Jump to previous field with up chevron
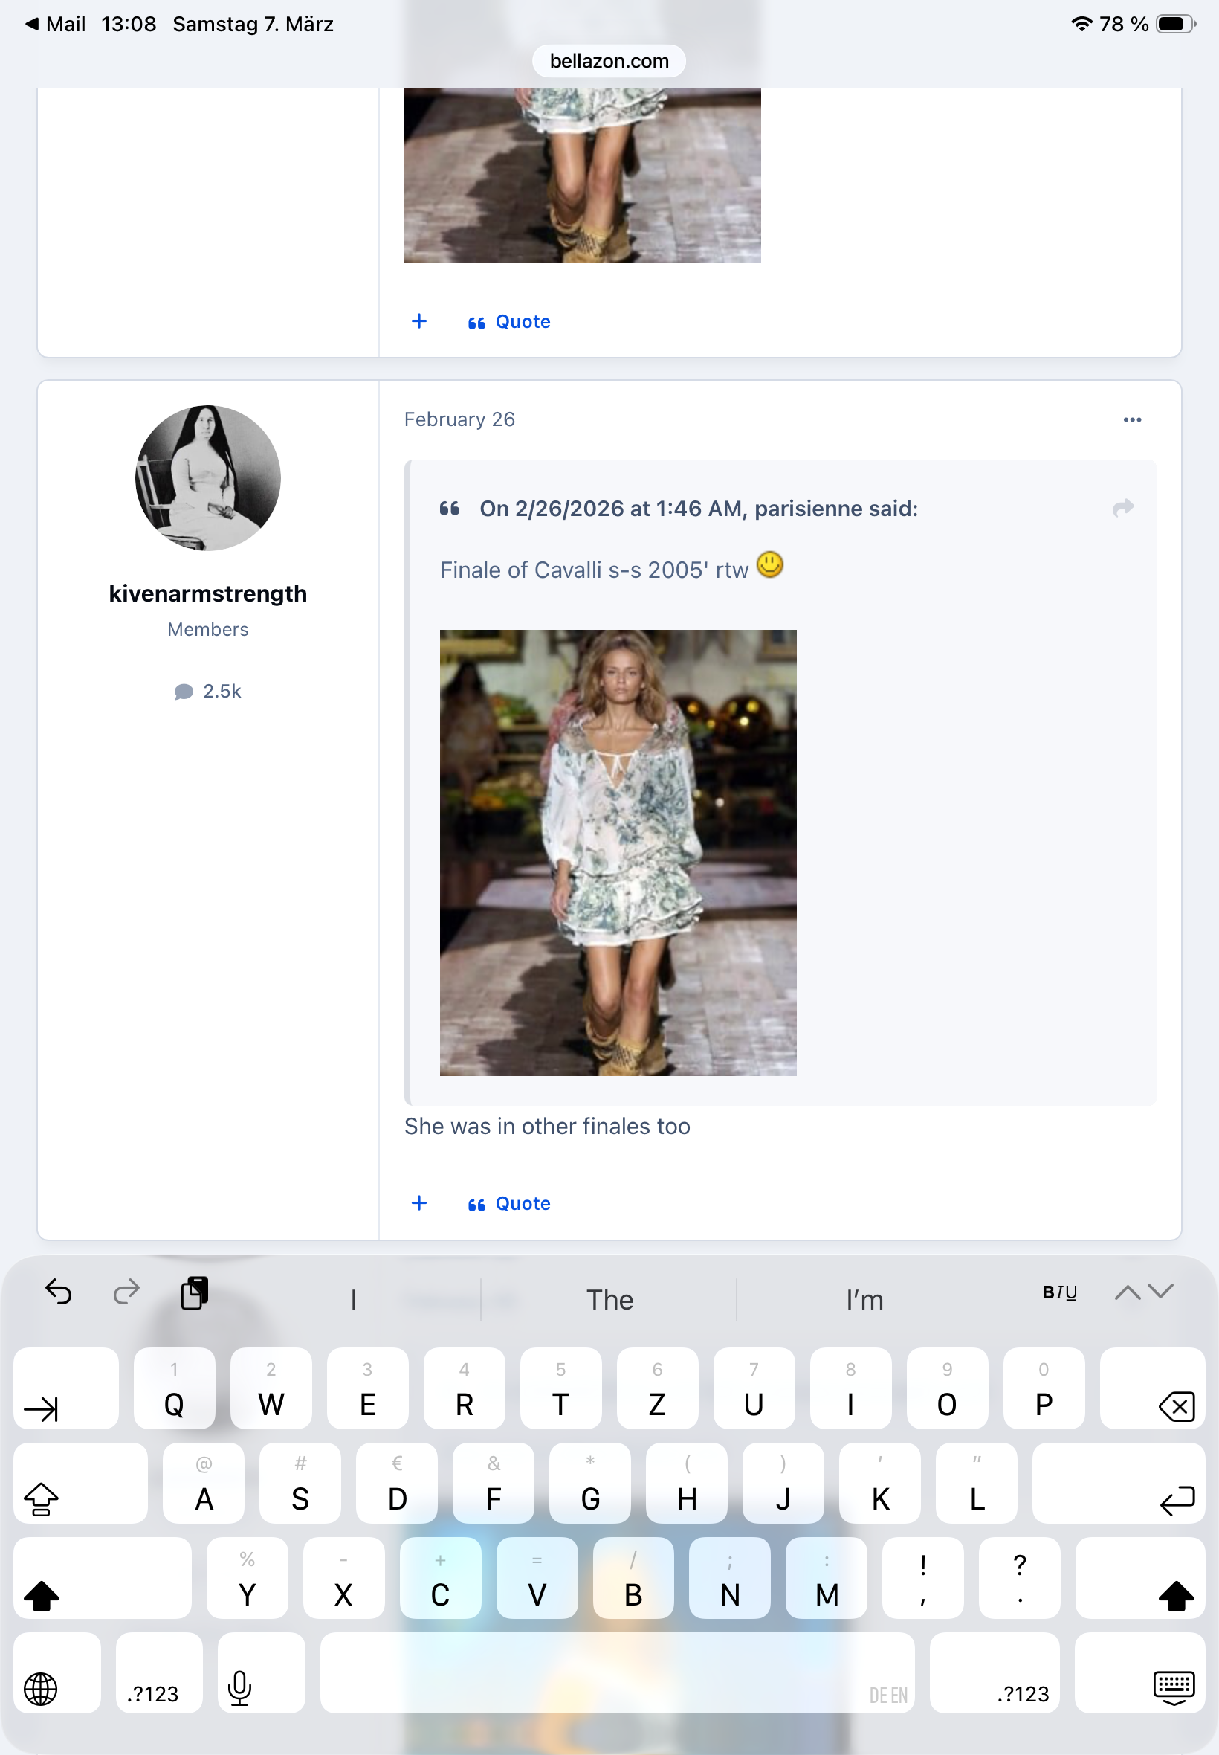 click(x=1127, y=1292)
